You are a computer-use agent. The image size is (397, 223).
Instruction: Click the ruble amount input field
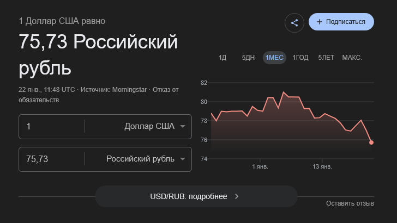52,159
